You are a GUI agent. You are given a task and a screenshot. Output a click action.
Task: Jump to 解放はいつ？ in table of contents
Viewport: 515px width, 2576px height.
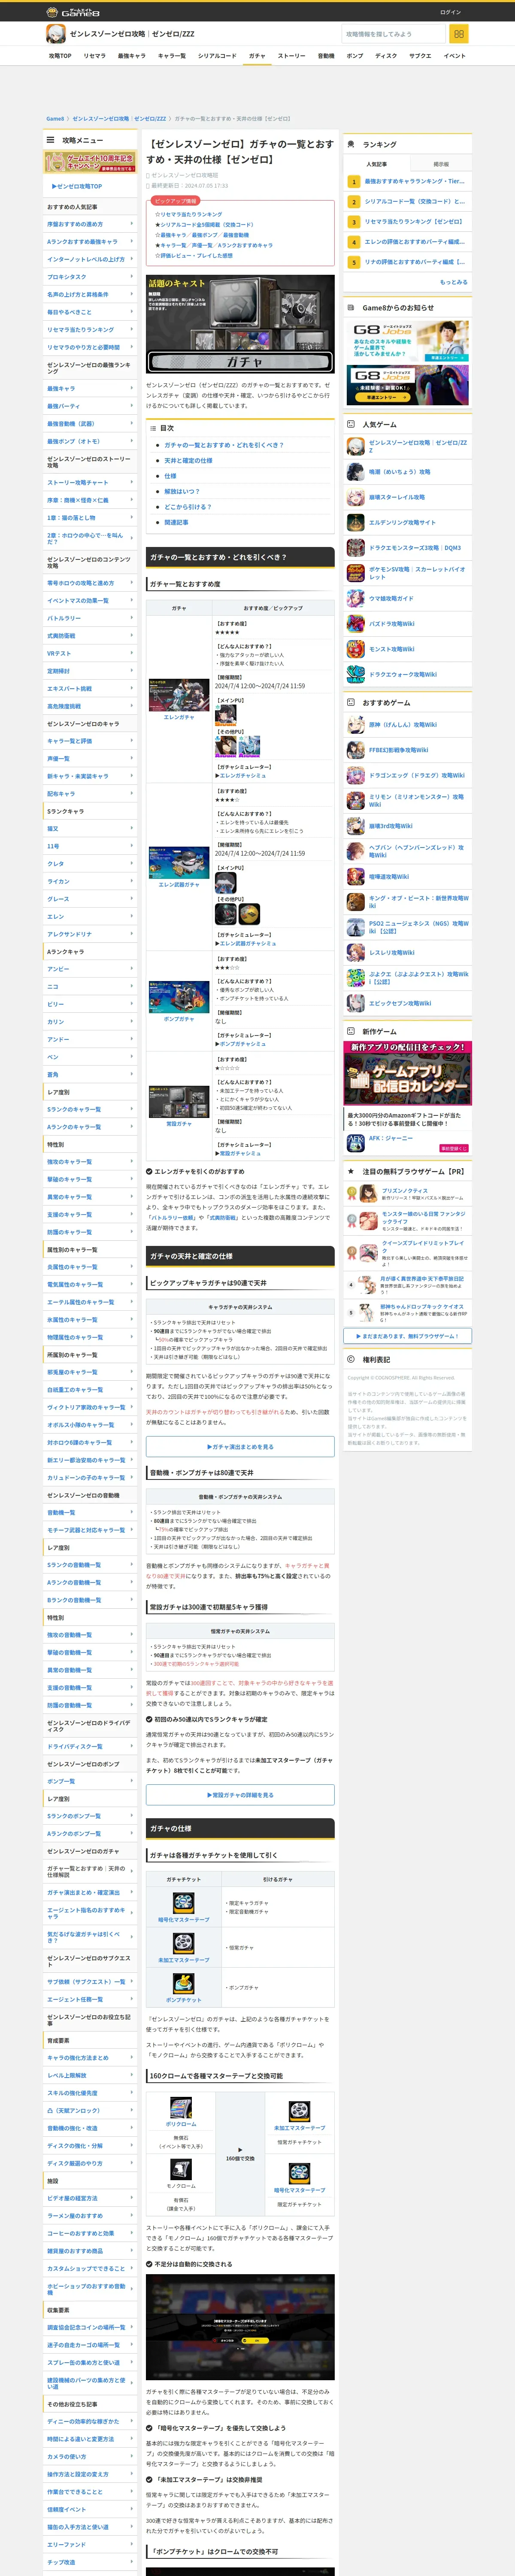(182, 491)
